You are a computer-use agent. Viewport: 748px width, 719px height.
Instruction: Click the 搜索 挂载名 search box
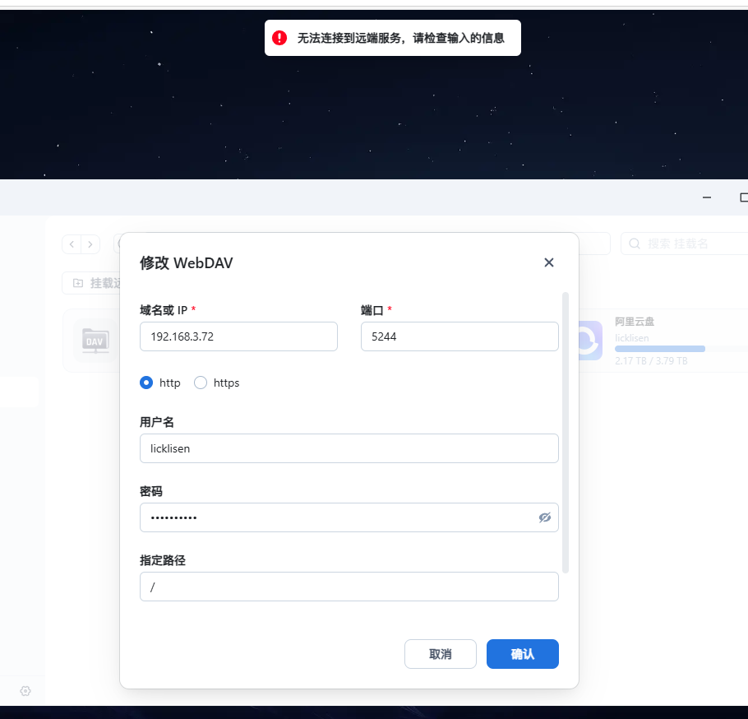point(685,244)
